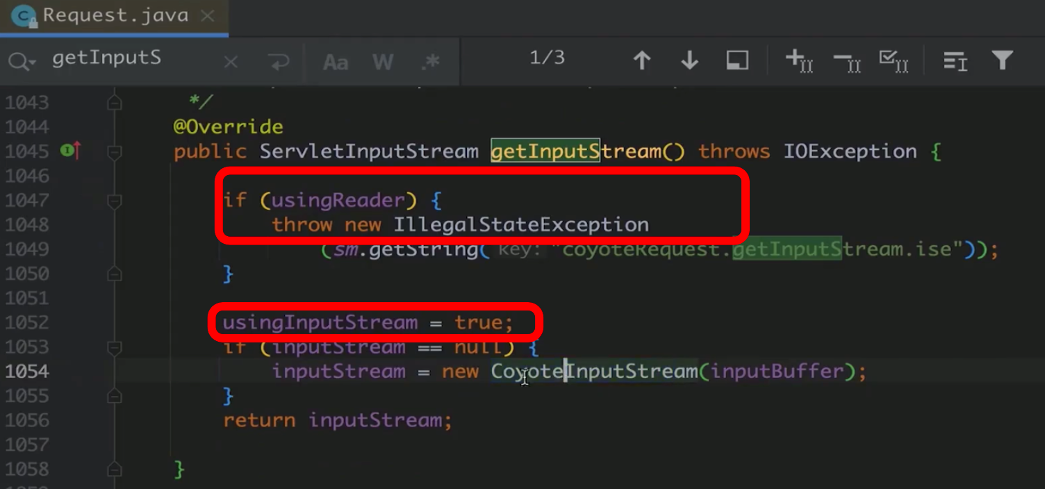The width and height of the screenshot is (1045, 489).
Task: Collapse the getInputStream method fold
Action: [x=114, y=151]
